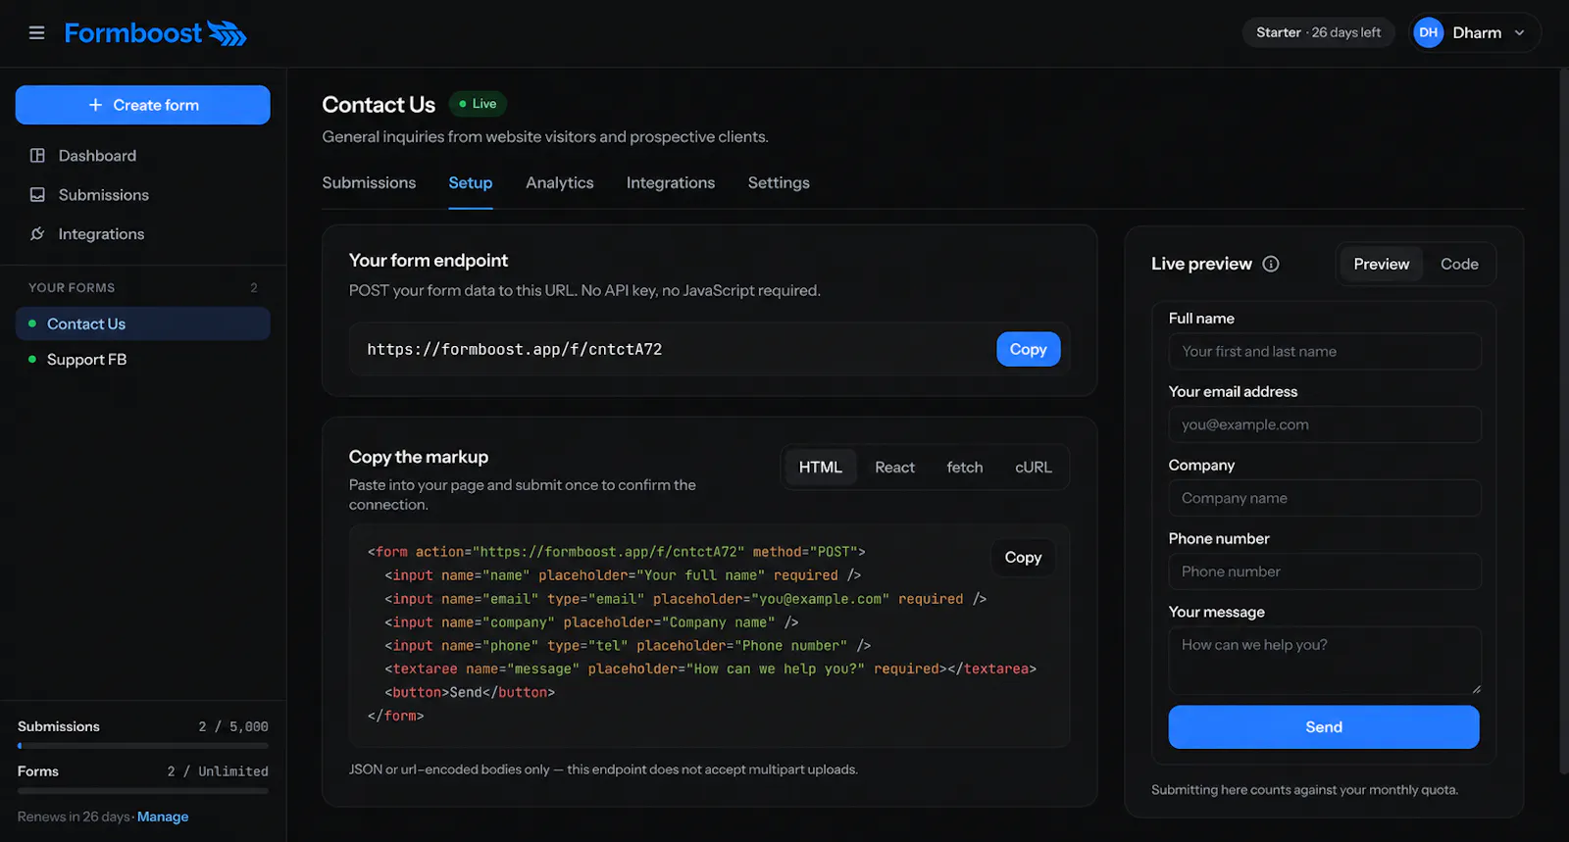
Task: Switch to the Analytics tab
Action: [560, 183]
